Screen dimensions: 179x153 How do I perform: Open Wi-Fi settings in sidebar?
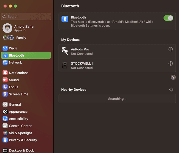pyautogui.click(x=13, y=48)
